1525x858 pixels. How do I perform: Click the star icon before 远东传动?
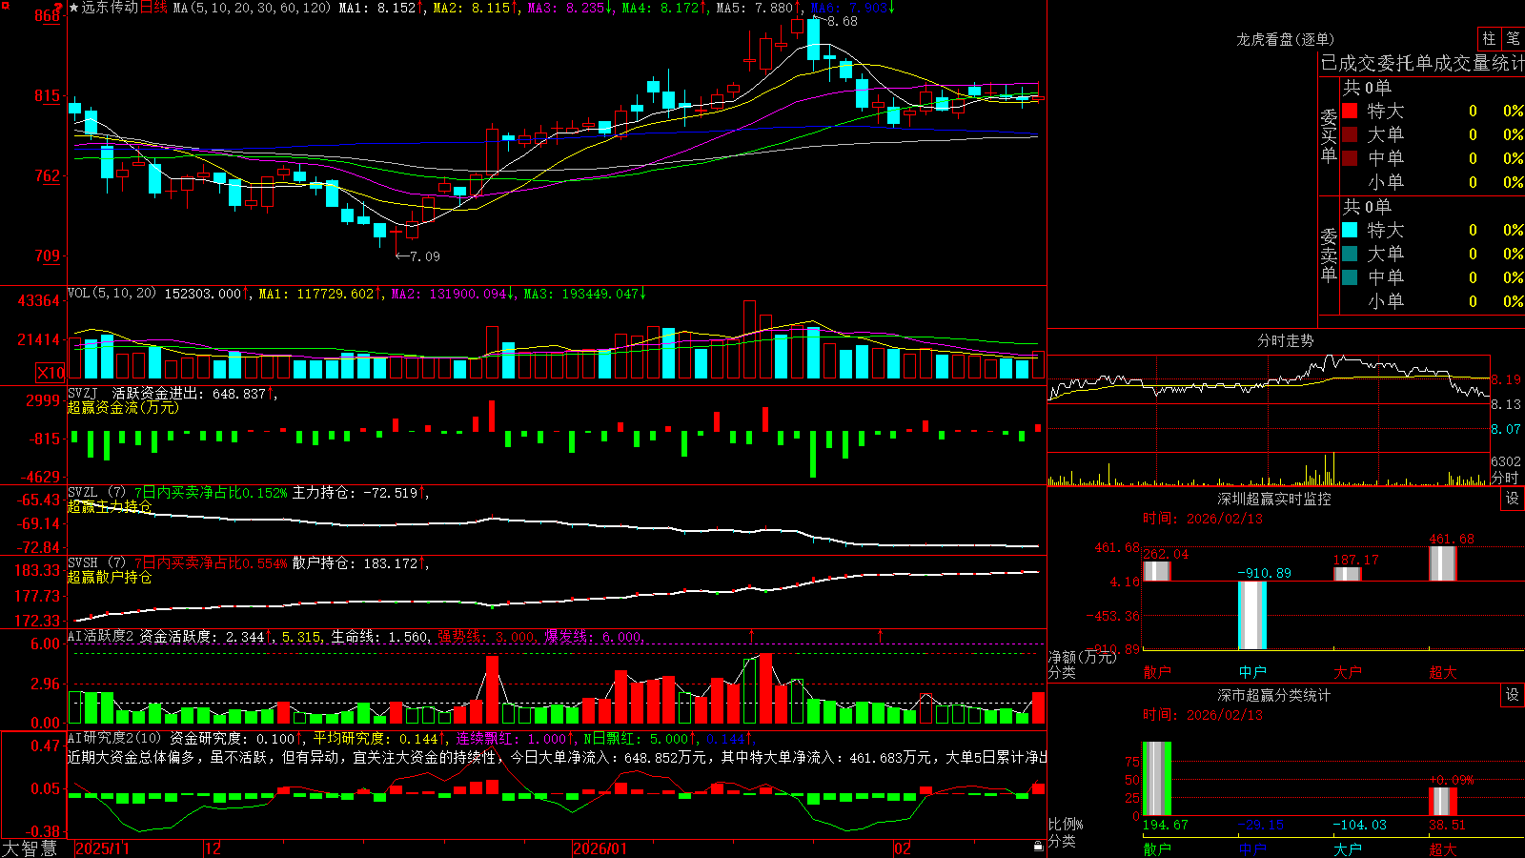[x=74, y=8]
